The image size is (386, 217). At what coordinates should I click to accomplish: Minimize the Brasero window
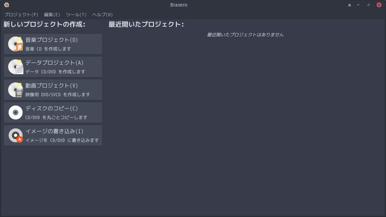358,5
